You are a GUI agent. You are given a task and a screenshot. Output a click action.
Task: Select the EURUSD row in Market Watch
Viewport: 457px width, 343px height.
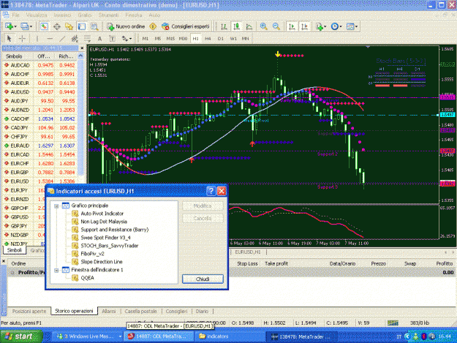(x=40, y=181)
